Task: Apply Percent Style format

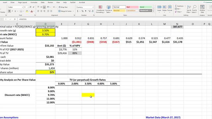Action: 82,11
